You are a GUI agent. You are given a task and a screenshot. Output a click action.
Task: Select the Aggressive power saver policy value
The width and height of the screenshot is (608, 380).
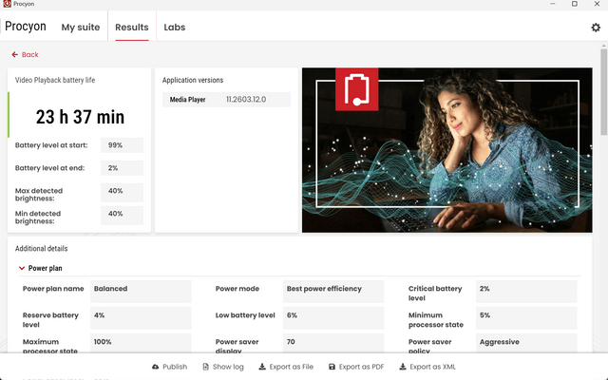point(526,343)
